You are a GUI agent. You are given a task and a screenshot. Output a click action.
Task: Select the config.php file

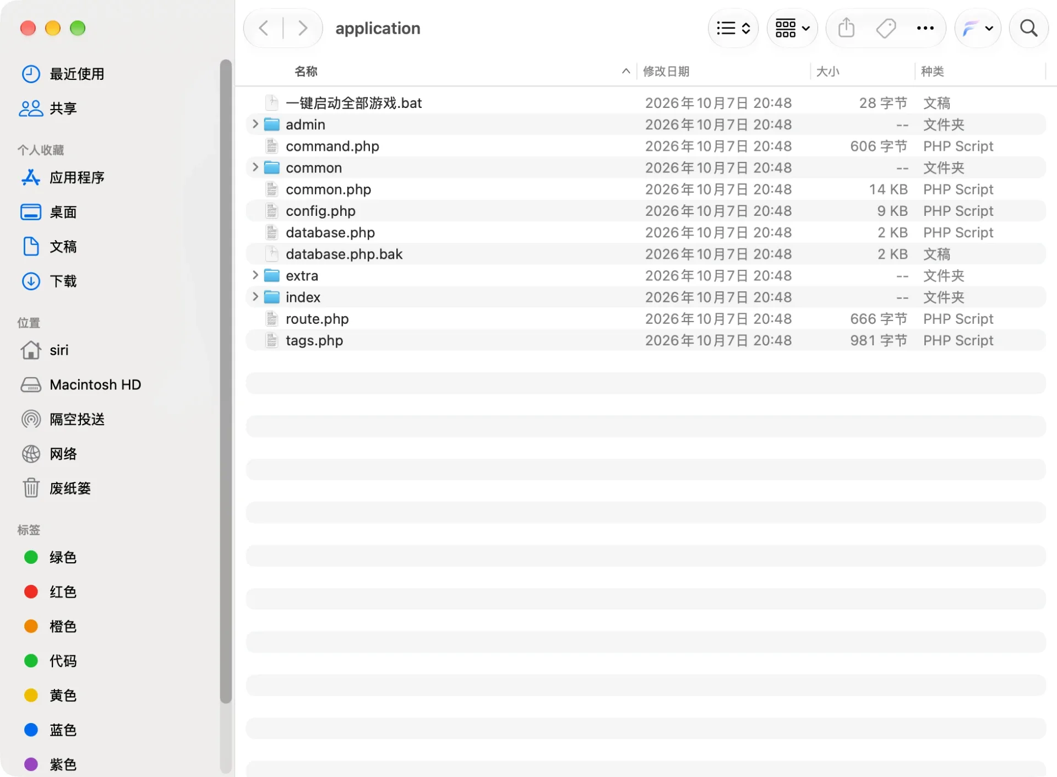click(646, 211)
